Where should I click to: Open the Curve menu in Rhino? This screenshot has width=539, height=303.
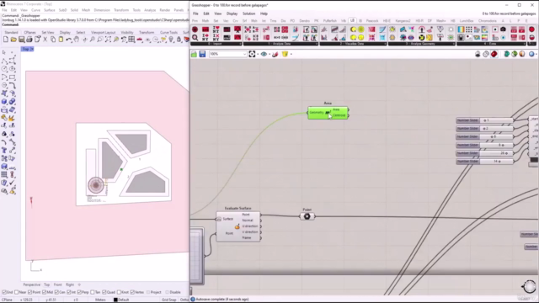point(35,10)
